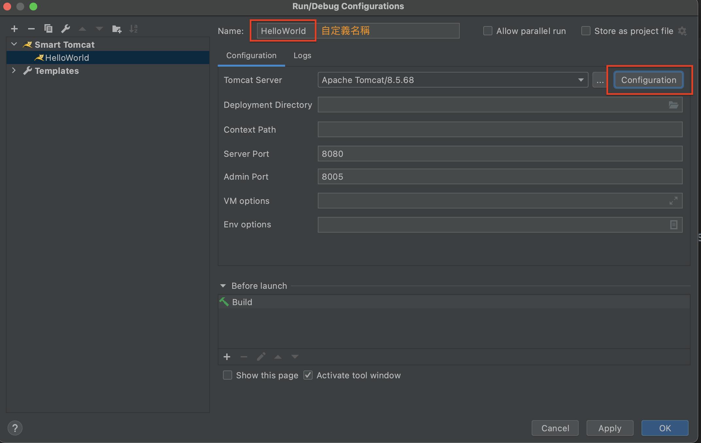Screen dimensions: 701x443
Task: Confirm with the OK button
Action: pyautogui.click(x=665, y=428)
